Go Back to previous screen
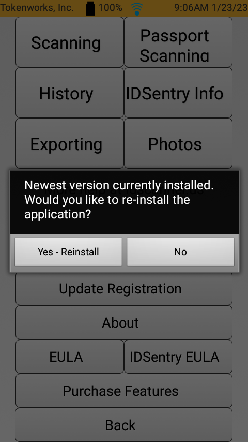 [124, 425]
